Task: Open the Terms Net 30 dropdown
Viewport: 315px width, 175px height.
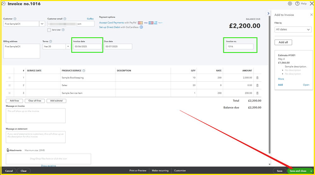Action: pyautogui.click(x=68, y=47)
